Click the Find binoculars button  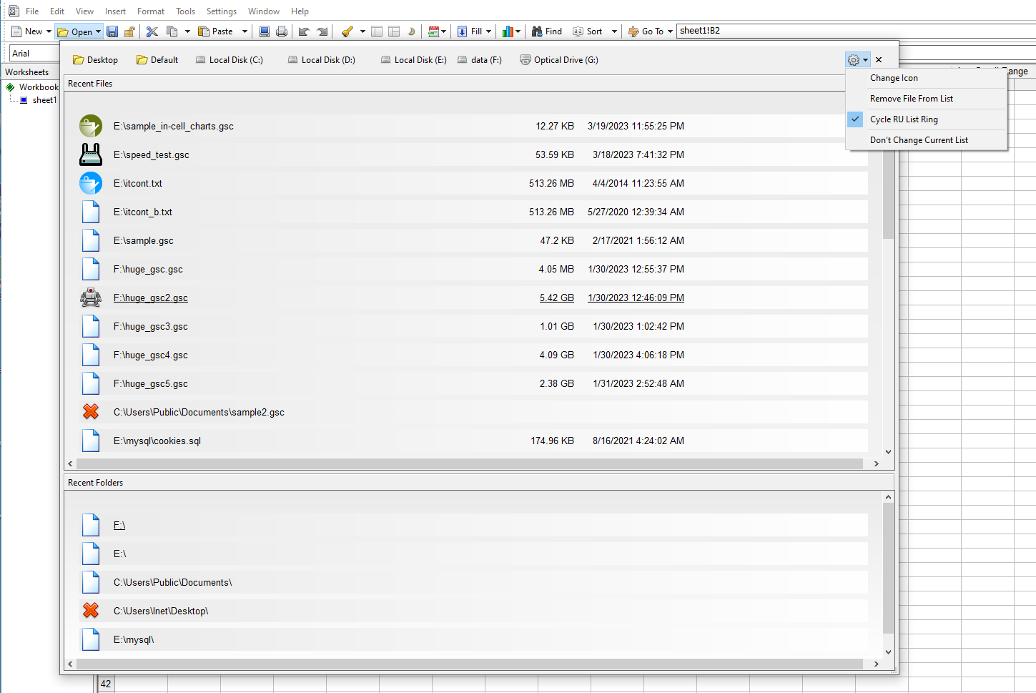point(547,31)
